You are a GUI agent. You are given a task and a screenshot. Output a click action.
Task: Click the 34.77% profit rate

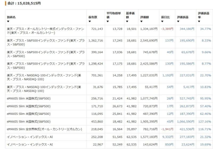point(206,29)
